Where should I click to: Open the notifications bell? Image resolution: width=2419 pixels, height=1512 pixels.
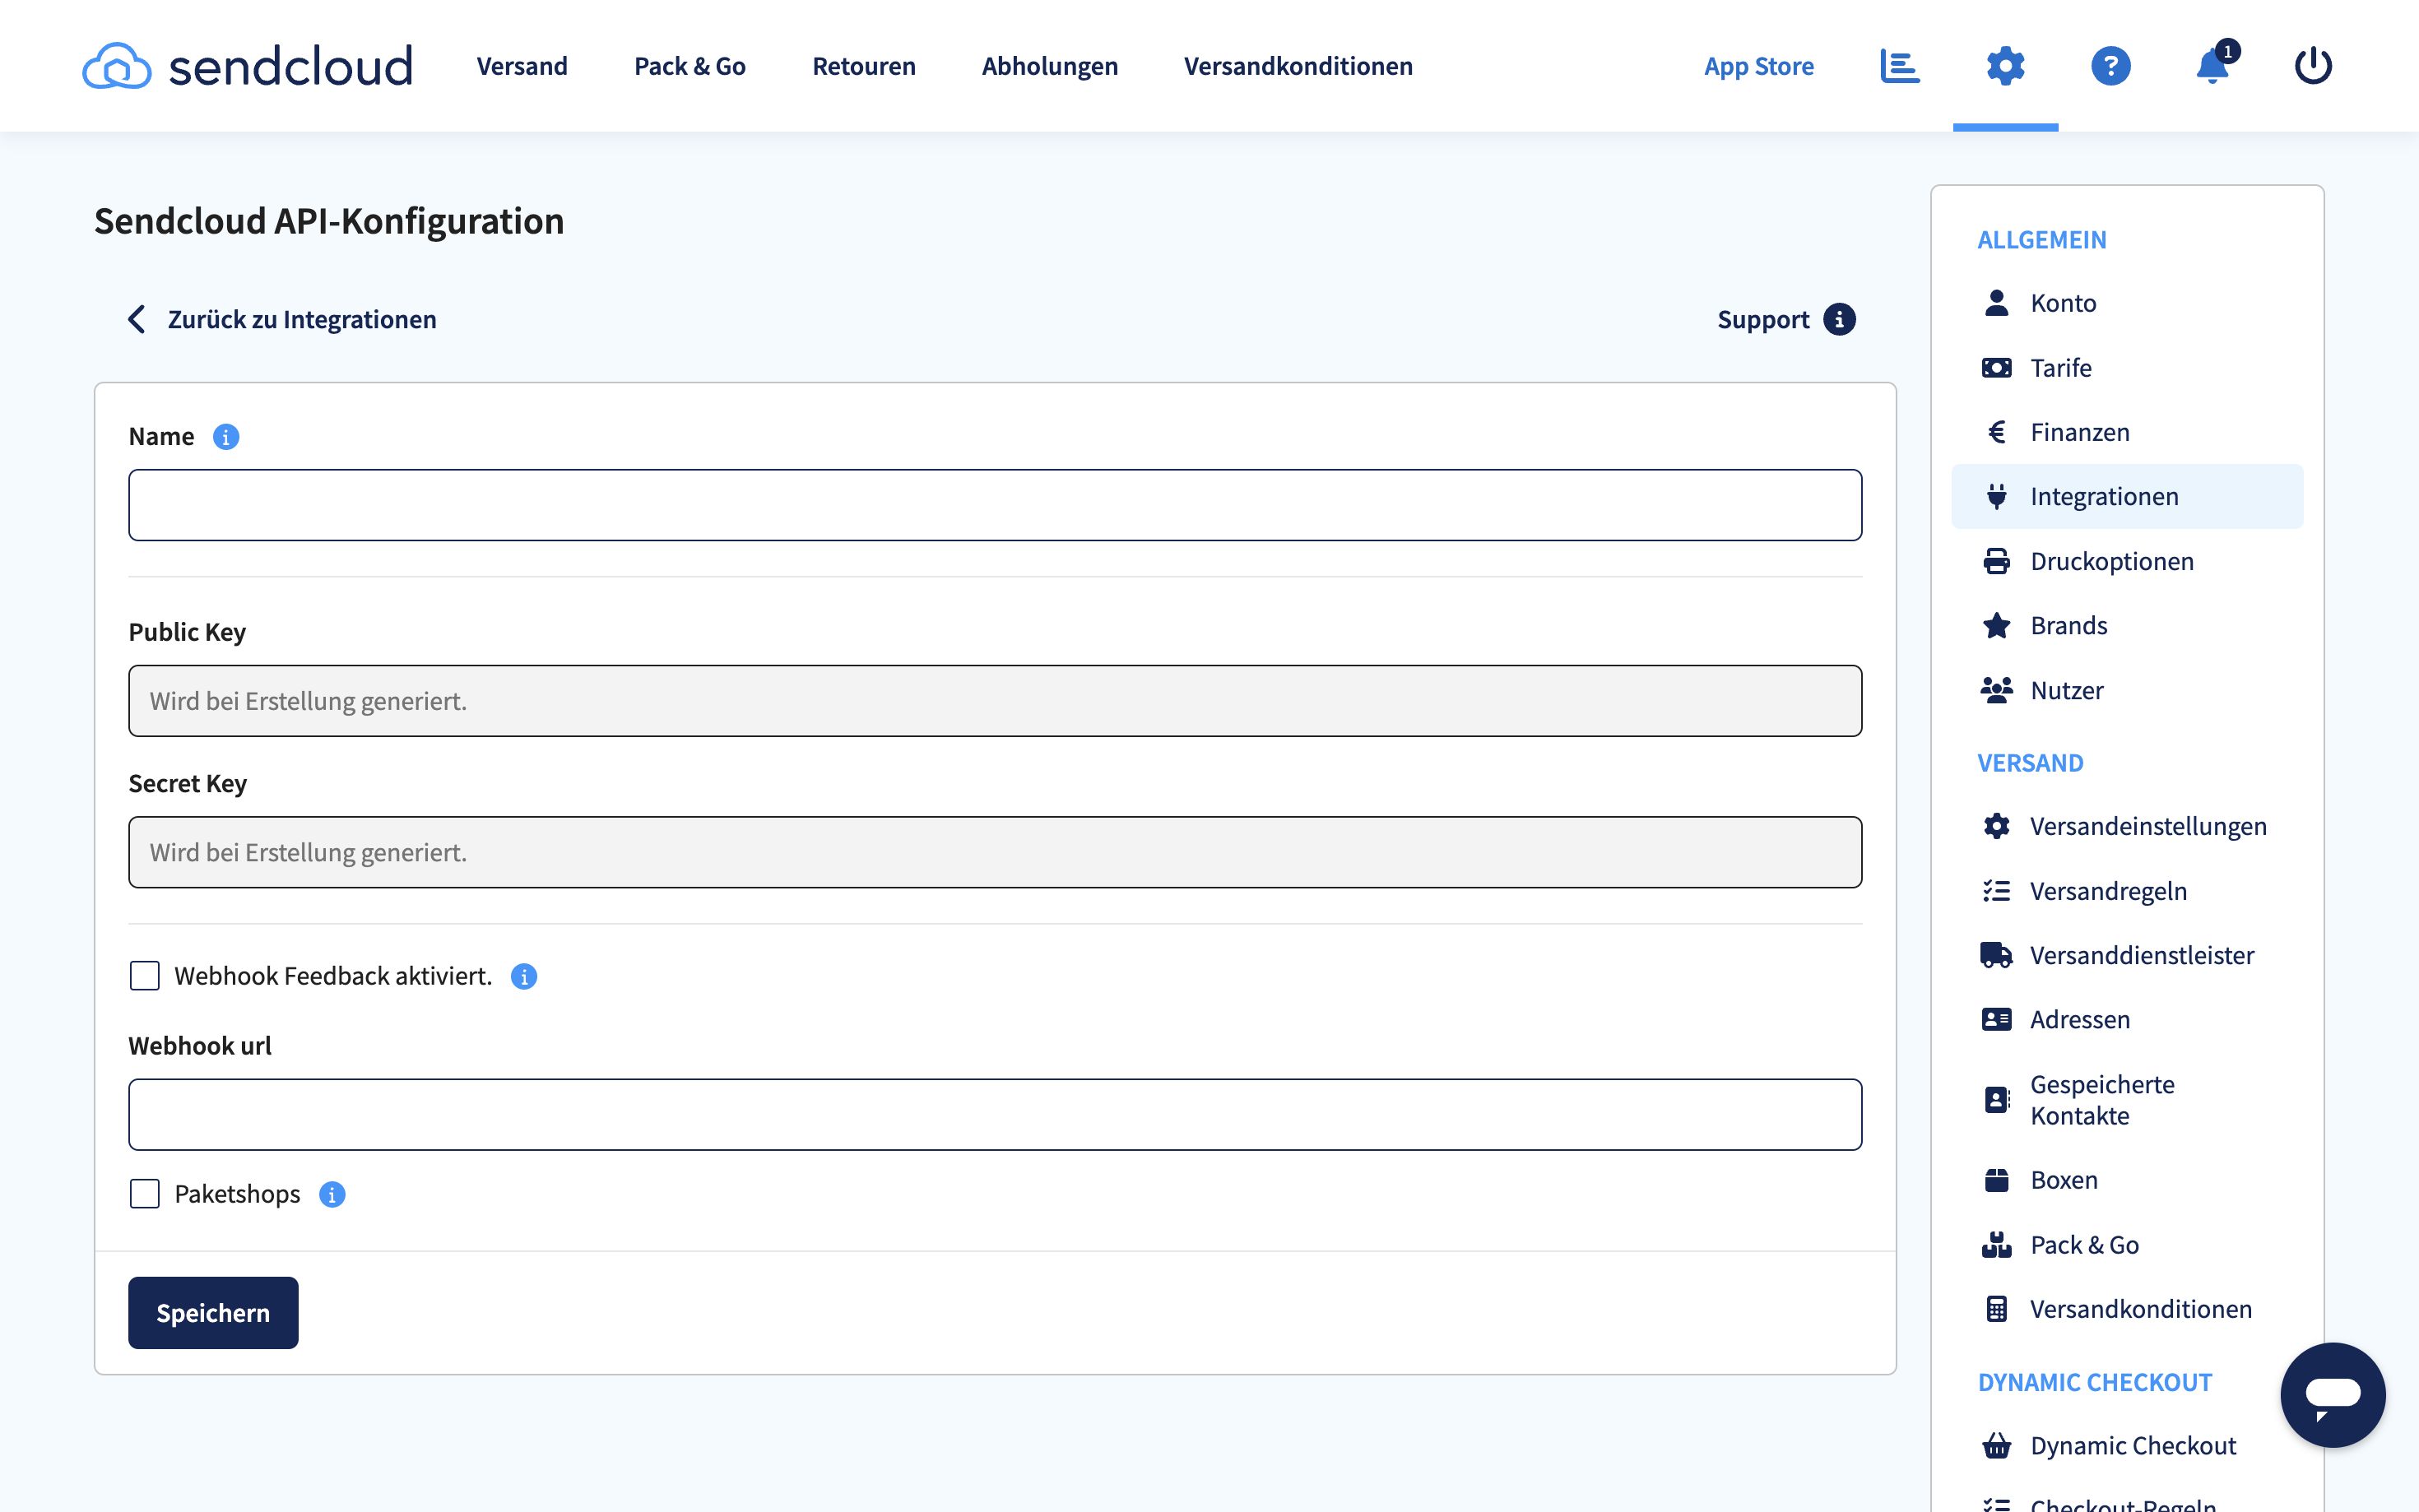coord(2213,66)
